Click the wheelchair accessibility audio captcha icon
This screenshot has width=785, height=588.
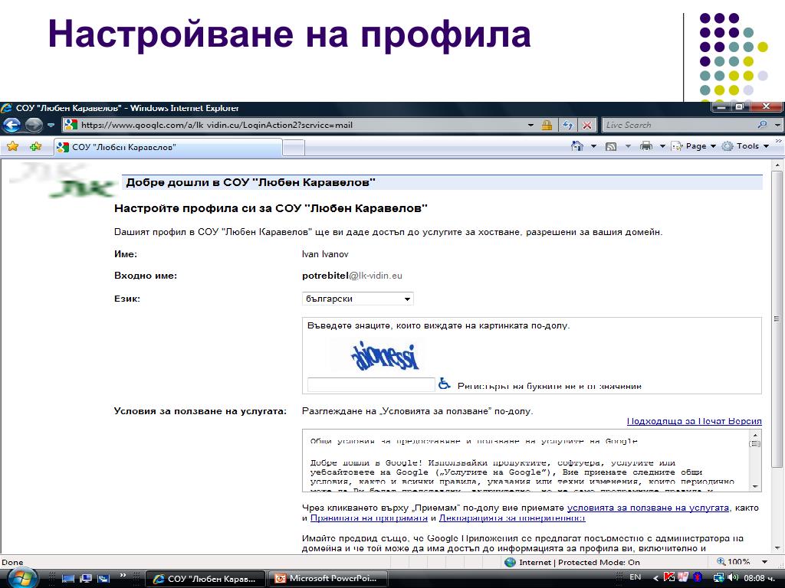tap(444, 384)
